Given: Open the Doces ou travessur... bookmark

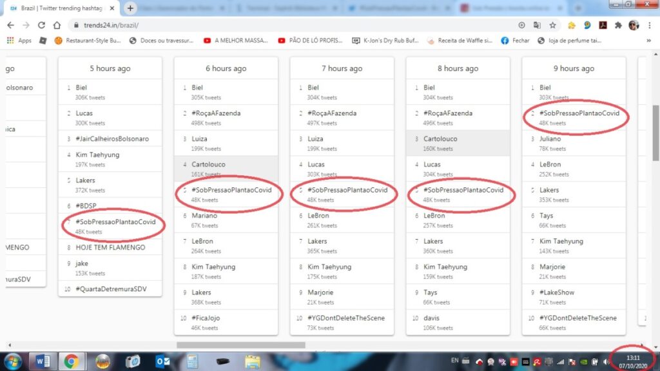Looking at the screenshot, I should [x=161, y=41].
